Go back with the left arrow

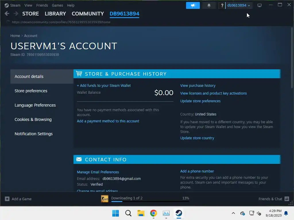pos(7,13)
